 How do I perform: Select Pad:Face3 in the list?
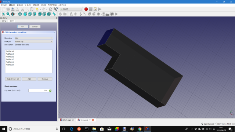(10, 65)
